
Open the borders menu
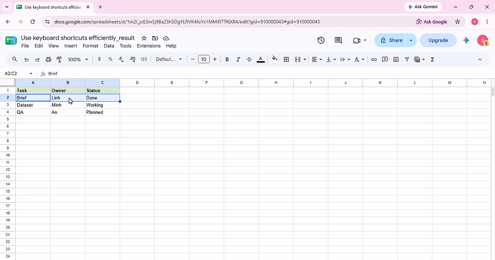click(286, 59)
